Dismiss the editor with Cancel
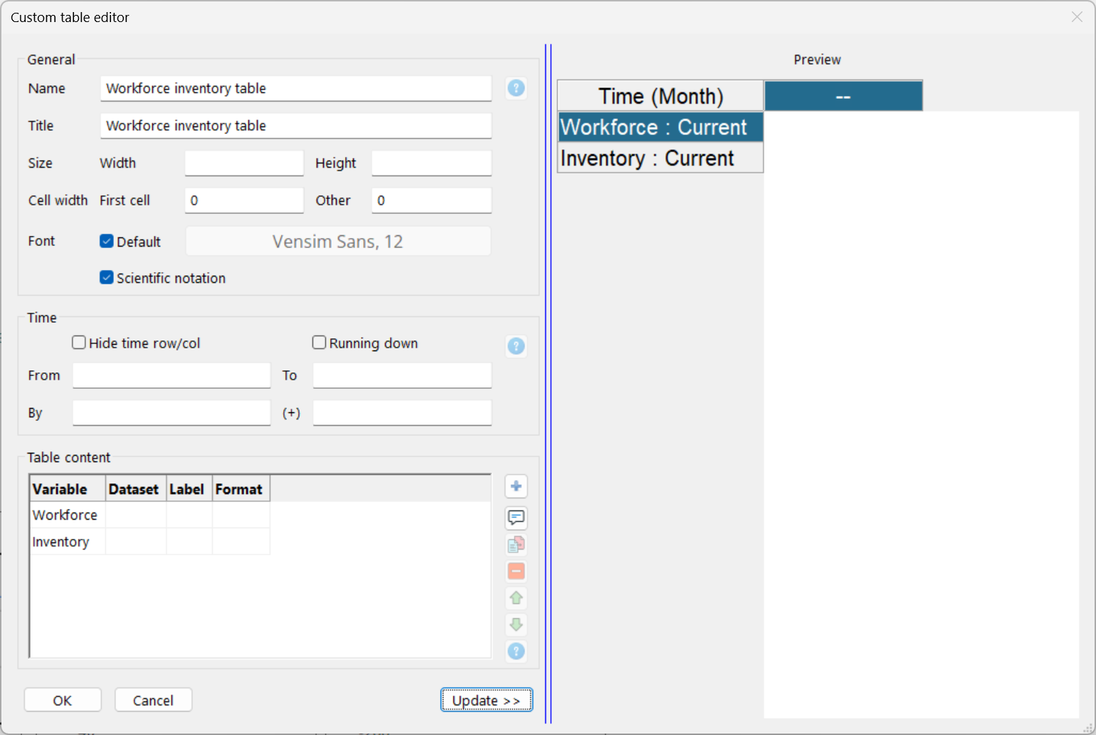The image size is (1096, 735). [x=153, y=699]
